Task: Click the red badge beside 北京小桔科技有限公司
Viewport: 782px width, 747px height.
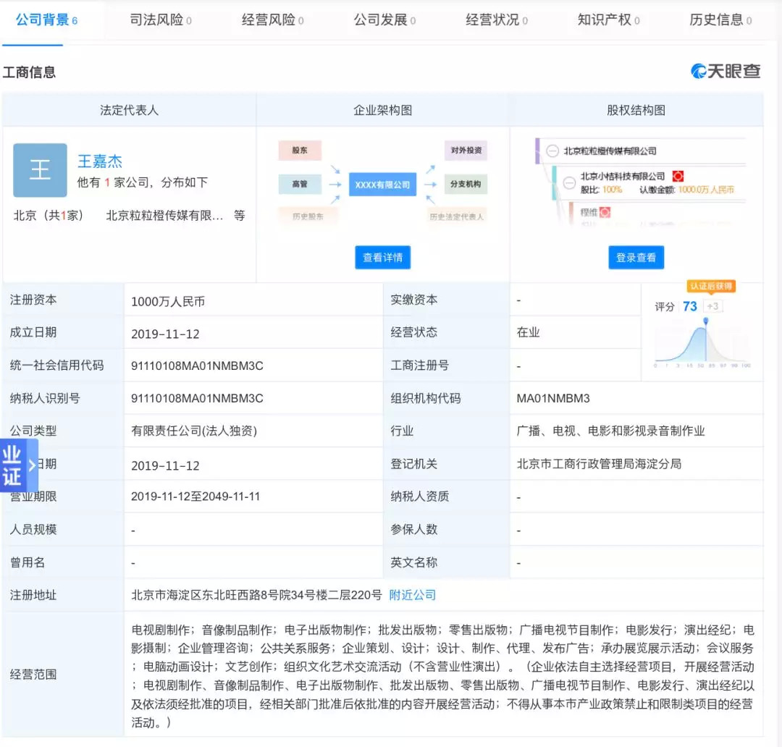Action: pyautogui.click(x=678, y=176)
